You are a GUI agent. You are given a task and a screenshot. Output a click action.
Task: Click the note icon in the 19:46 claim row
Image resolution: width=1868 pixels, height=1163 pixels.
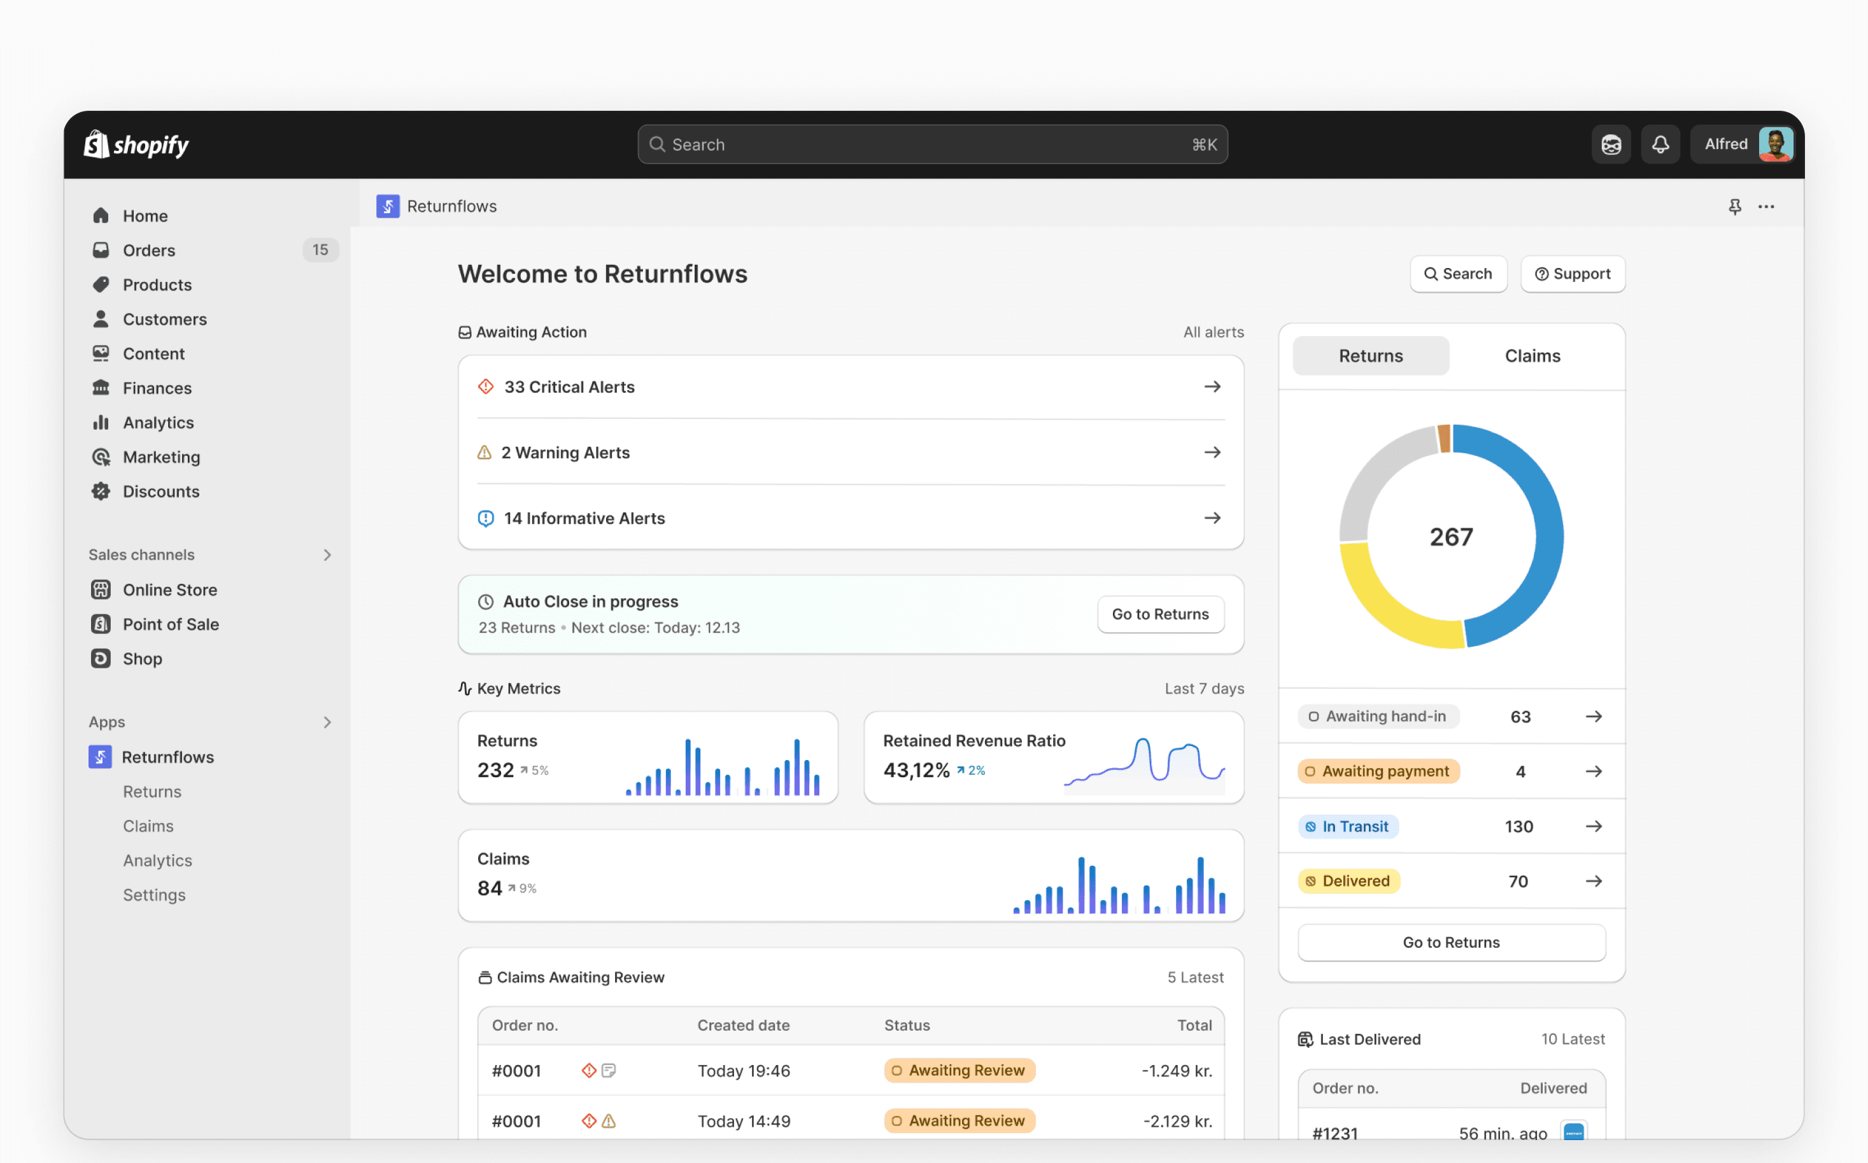pyautogui.click(x=609, y=1071)
